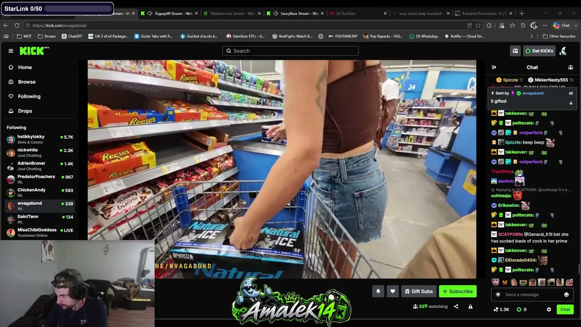Viewport: 581px width, 327px height.
Task: Open the Copilot Chat button
Action: [x=561, y=25]
